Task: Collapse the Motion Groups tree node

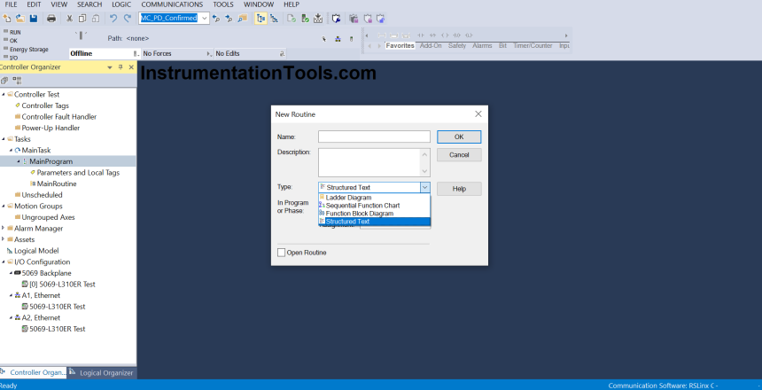Action: (4, 206)
